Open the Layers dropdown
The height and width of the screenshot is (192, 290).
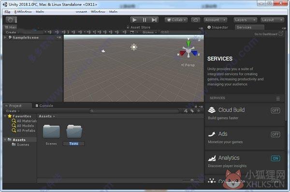[x=245, y=20]
